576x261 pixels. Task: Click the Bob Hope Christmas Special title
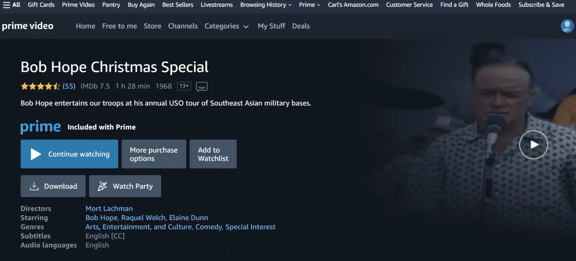tap(114, 67)
